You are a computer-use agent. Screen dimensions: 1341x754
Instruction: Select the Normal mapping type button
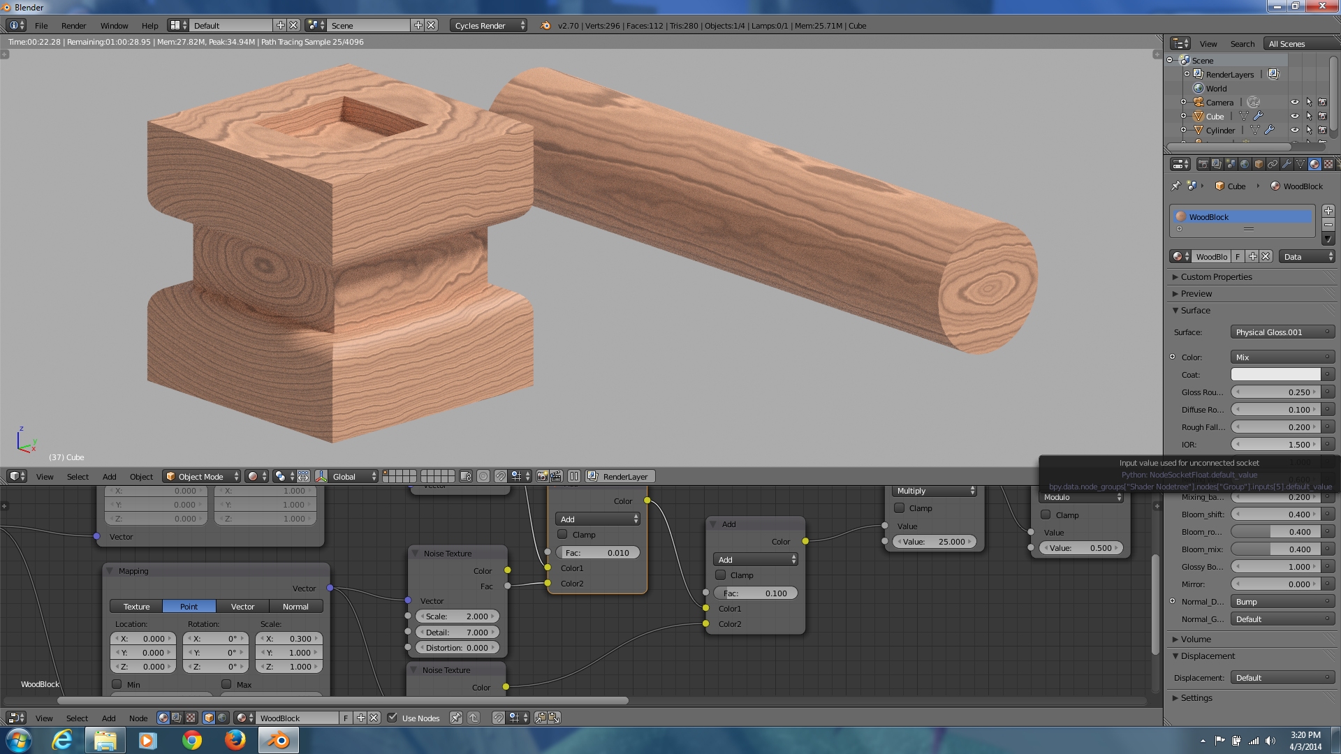tap(295, 607)
